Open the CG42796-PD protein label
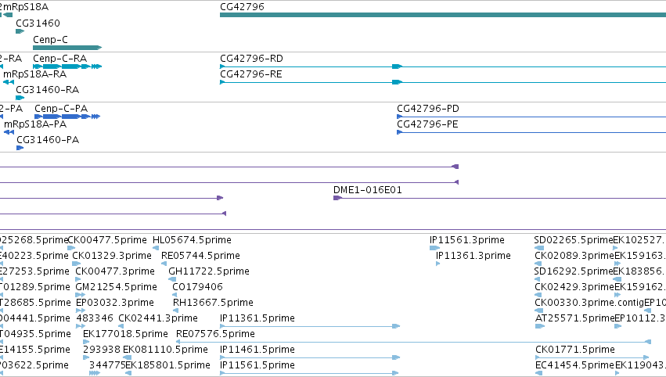This screenshot has width=666, height=377. [x=428, y=108]
